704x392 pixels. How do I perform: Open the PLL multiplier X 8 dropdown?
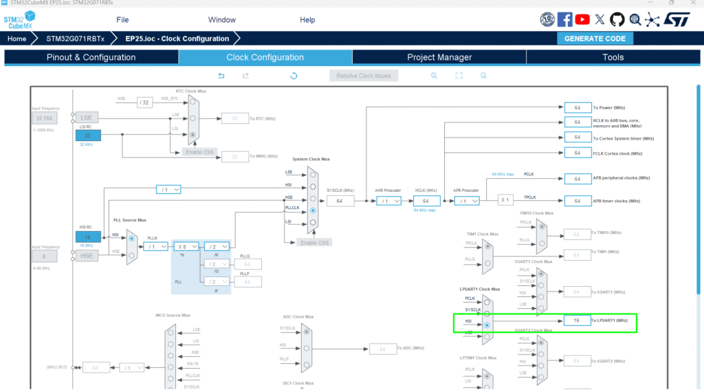(x=186, y=246)
